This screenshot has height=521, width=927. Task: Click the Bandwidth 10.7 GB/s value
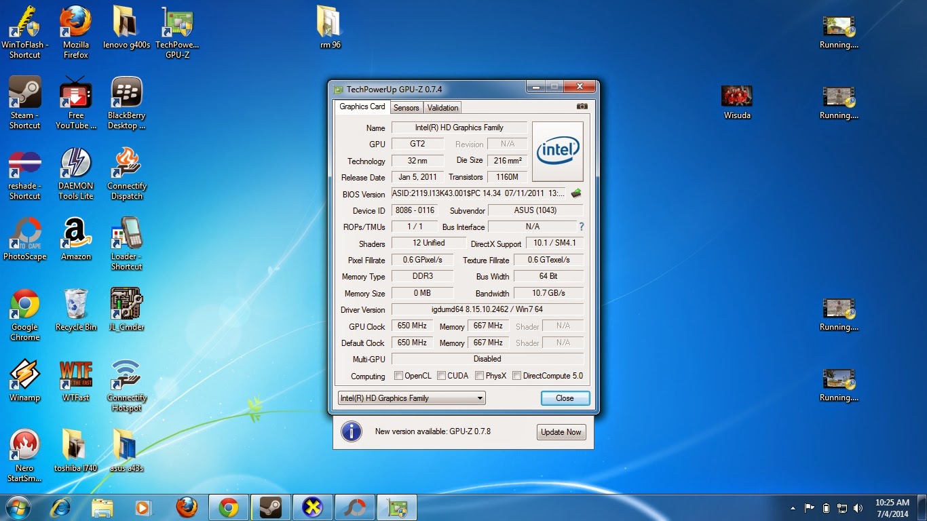coord(548,293)
